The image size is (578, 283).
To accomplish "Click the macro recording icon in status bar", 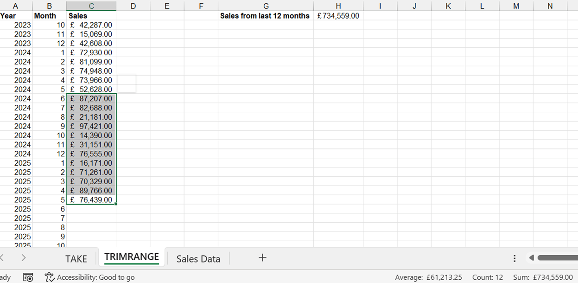I will click(x=28, y=277).
